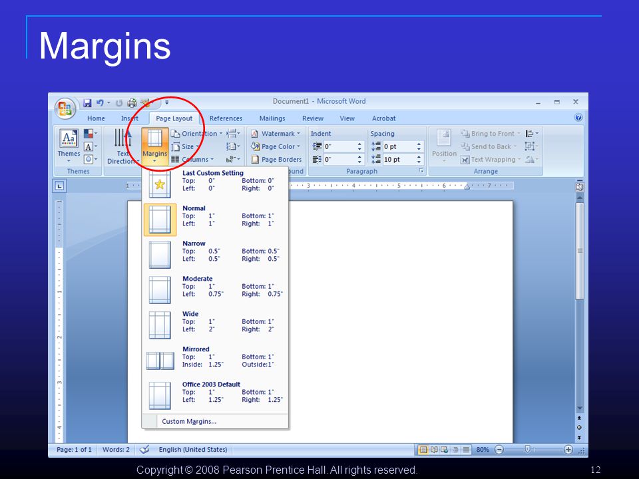Open Orientation dropdown

196,134
